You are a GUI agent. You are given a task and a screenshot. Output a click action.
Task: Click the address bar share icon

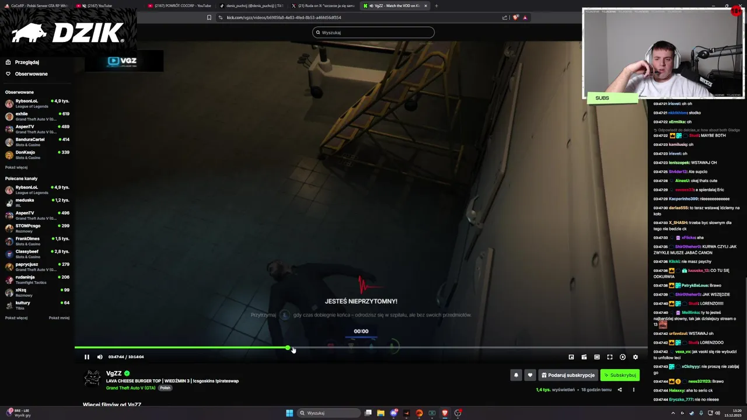pos(505,17)
